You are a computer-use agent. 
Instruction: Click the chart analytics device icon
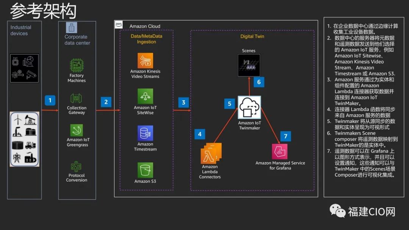(28, 61)
